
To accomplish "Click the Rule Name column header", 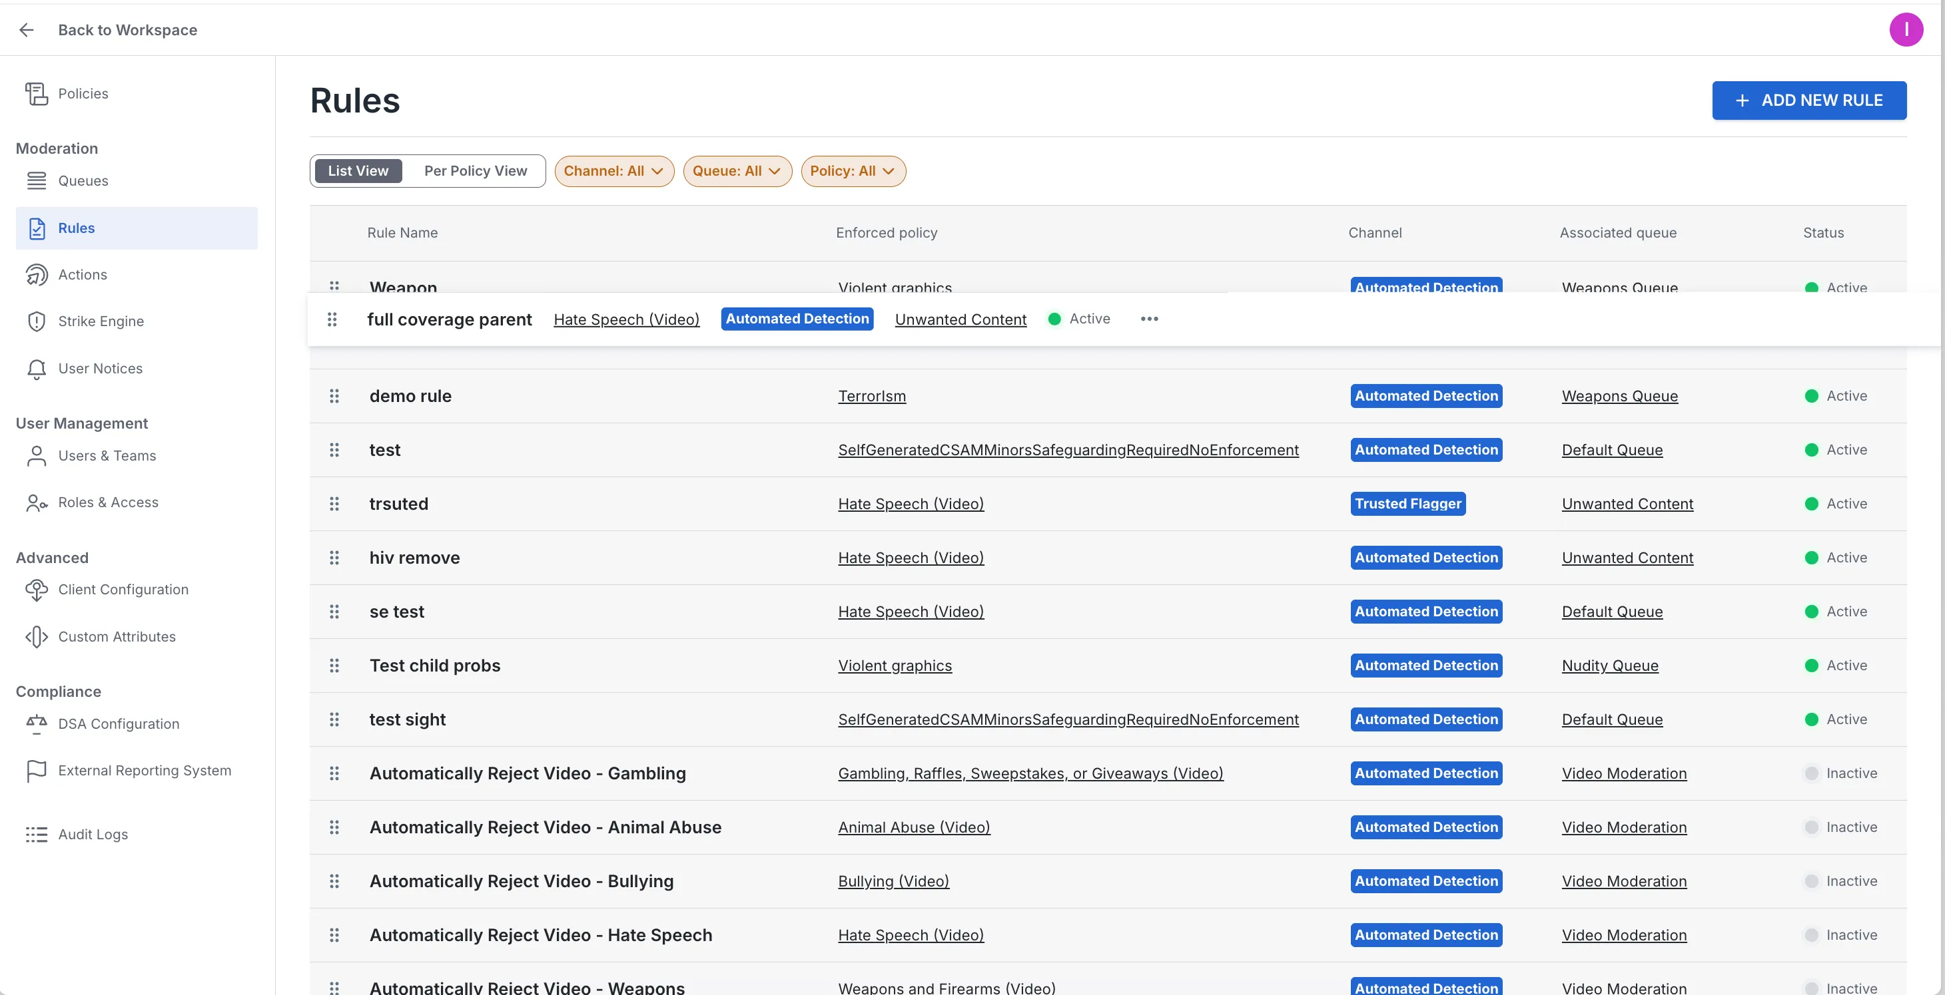I will [402, 233].
